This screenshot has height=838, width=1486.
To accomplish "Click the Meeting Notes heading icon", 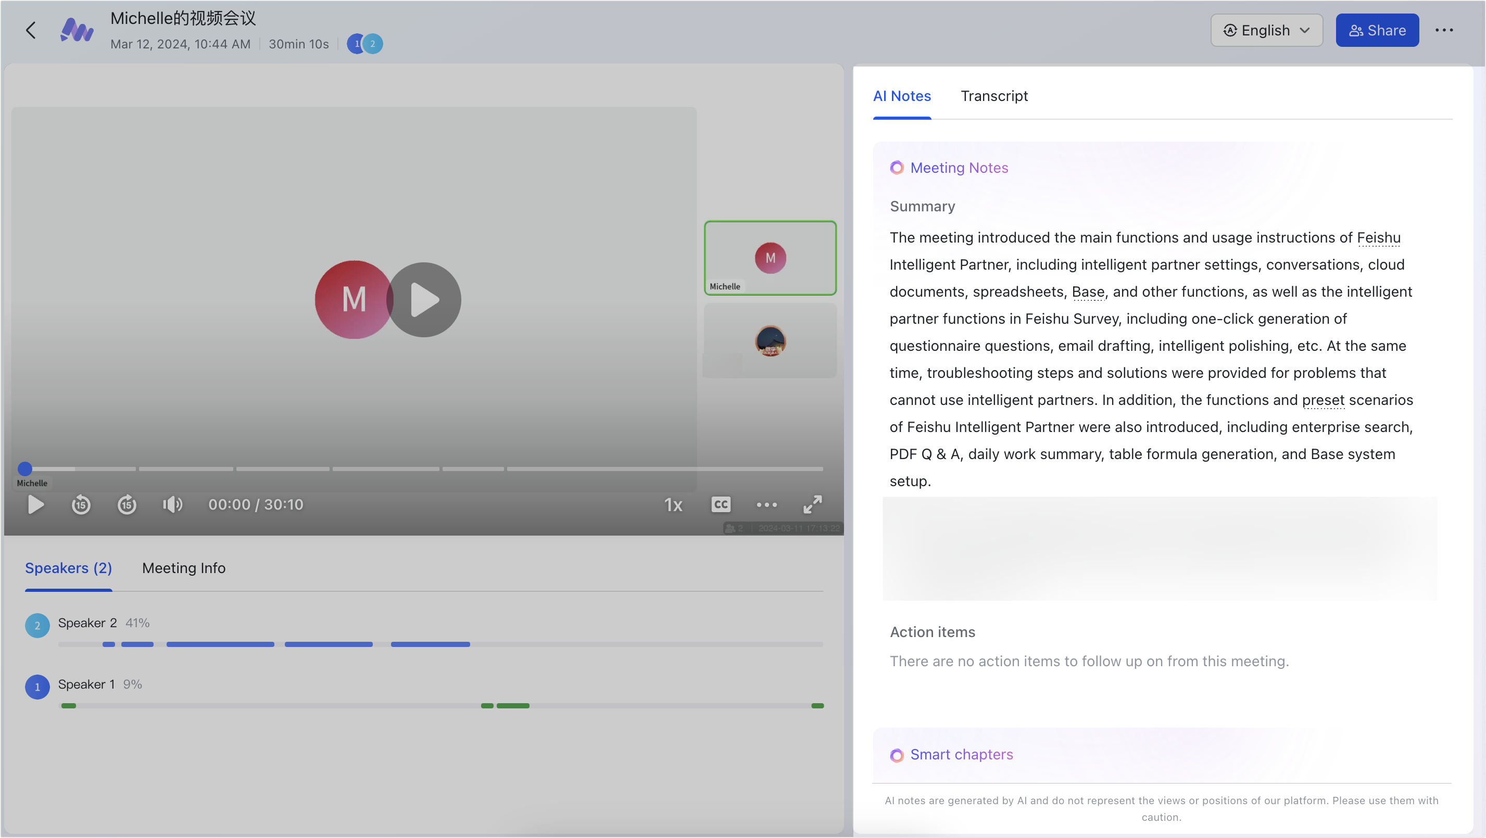I will (897, 168).
